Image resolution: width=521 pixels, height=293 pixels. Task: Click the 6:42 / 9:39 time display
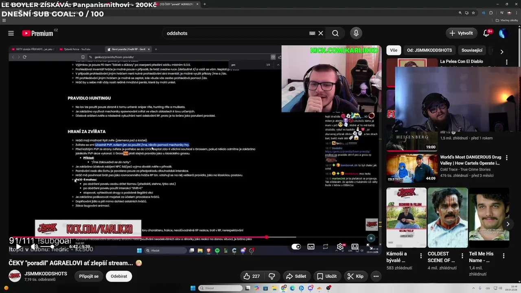(x=79, y=247)
